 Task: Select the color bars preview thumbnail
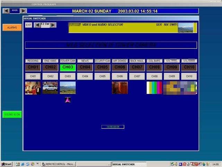(154, 88)
